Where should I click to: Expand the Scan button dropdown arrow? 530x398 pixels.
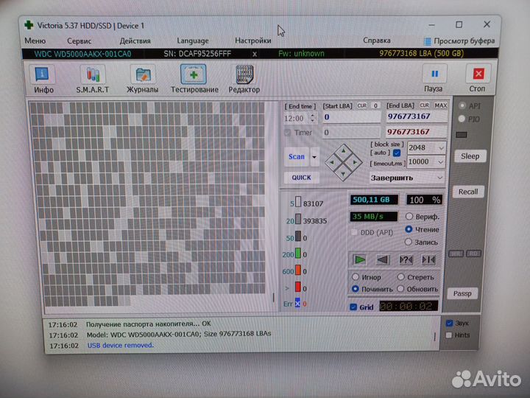314,157
